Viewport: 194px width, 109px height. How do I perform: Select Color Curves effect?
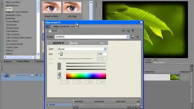point(12,41)
